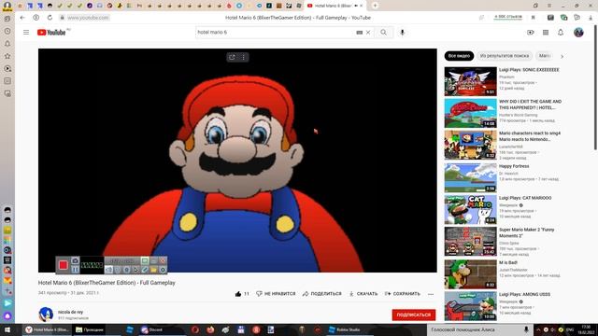The width and height of the screenshot is (598, 336).
Task: Start voice search with the microphone icon
Action: click(402, 33)
